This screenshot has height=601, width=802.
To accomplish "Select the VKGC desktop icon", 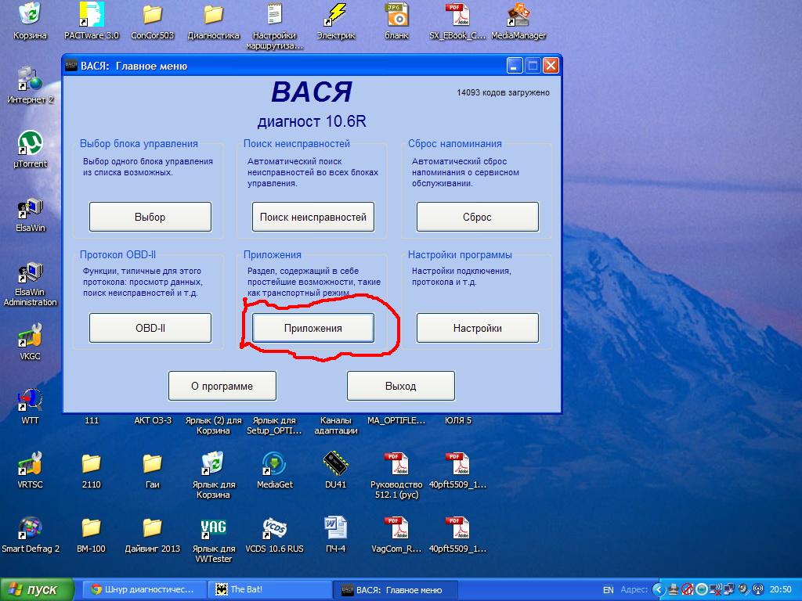I will click(x=30, y=335).
